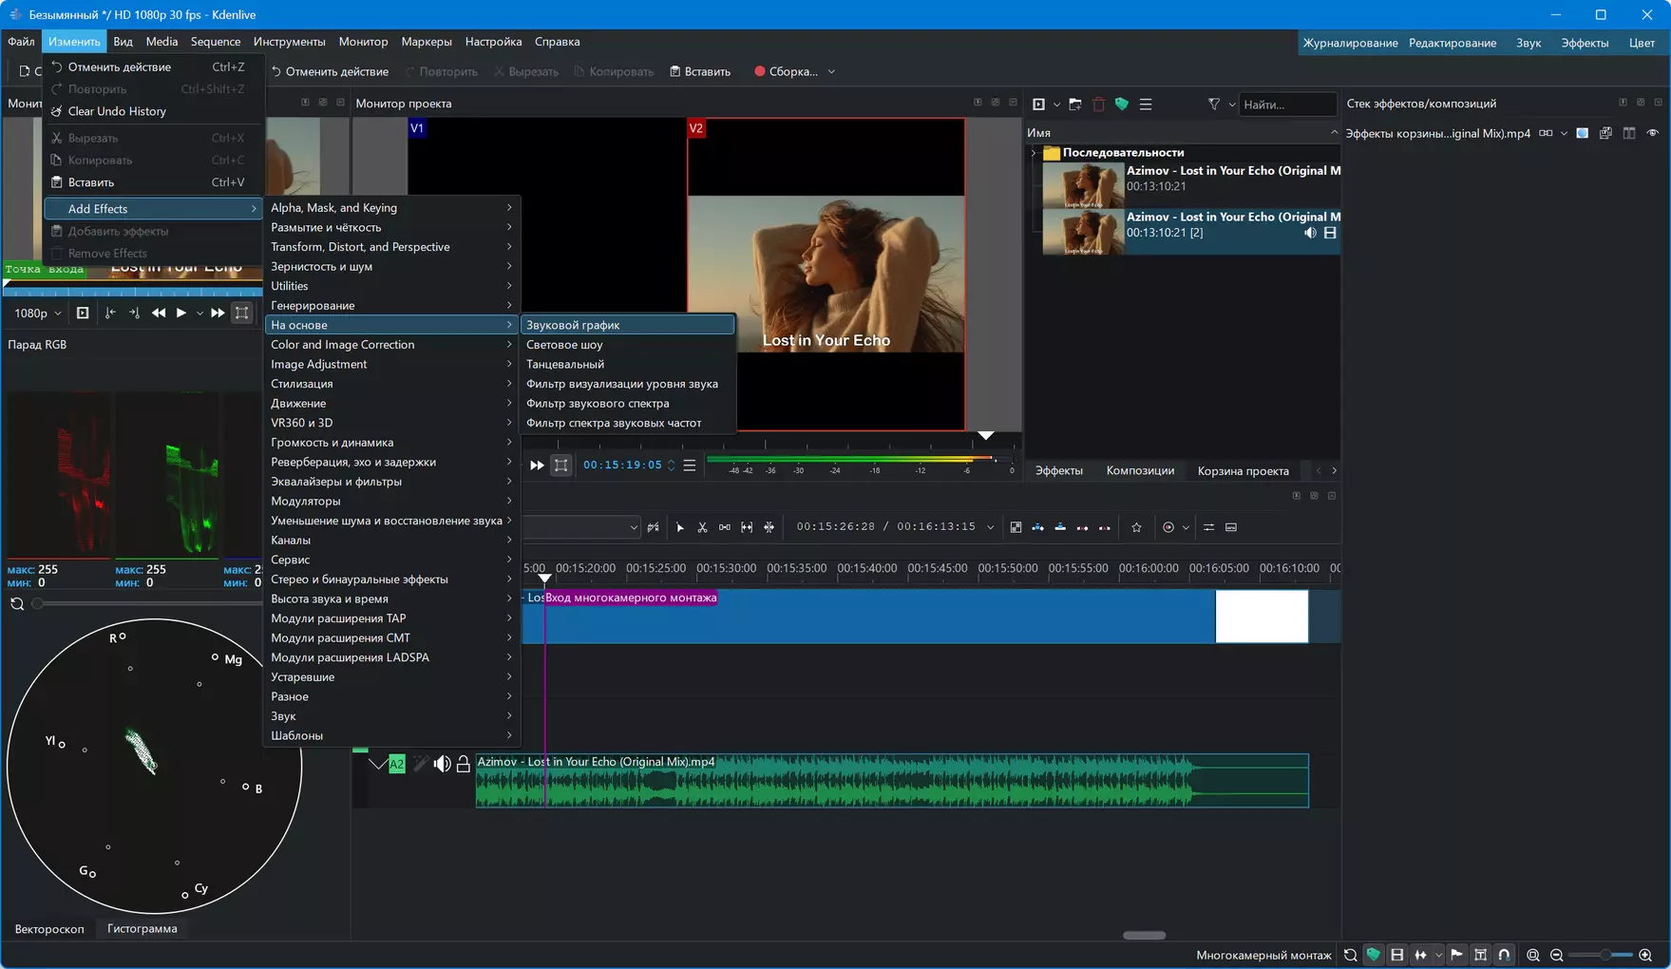Image resolution: width=1671 pixels, height=969 pixels.
Task: Expand the Последовательности folder
Action: tap(1034, 153)
